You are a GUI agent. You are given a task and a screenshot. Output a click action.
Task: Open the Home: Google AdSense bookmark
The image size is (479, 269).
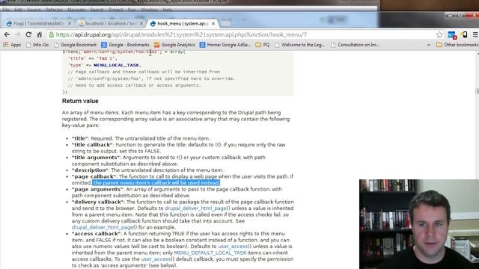coord(225,45)
